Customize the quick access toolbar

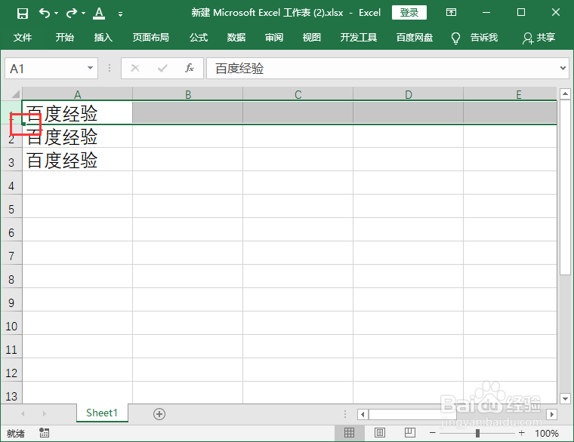pyautogui.click(x=120, y=14)
